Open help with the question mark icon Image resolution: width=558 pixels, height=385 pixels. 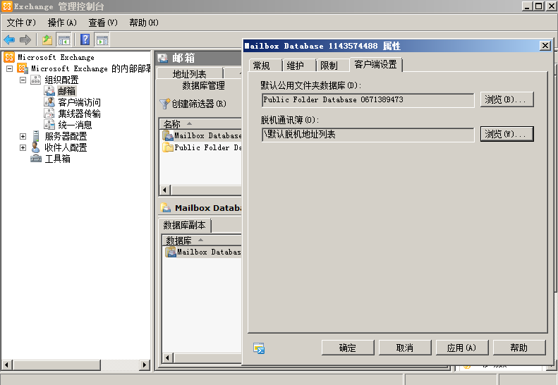[85, 39]
